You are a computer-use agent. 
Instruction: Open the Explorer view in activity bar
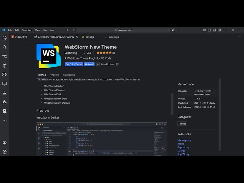tap(5, 38)
